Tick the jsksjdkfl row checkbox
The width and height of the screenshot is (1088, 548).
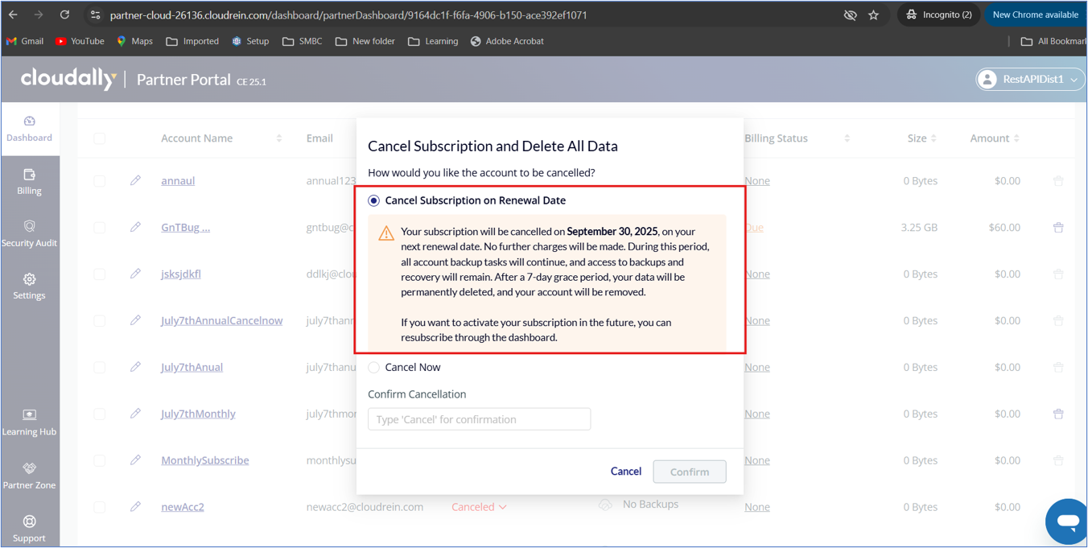100,274
